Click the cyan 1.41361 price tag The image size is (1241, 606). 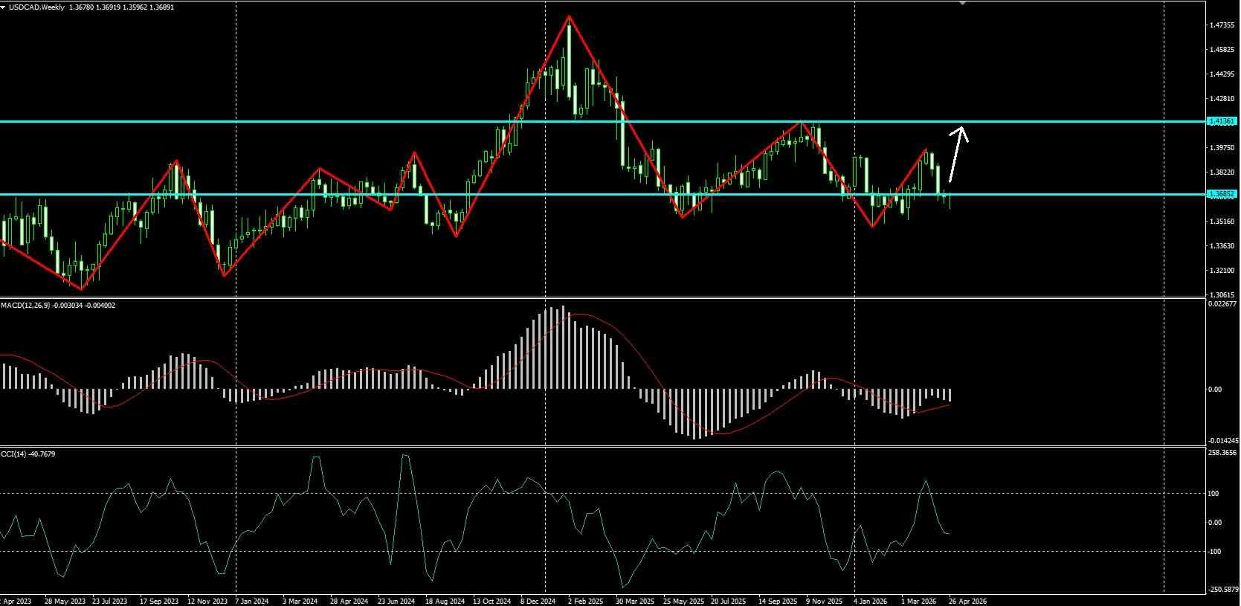(x=1222, y=121)
